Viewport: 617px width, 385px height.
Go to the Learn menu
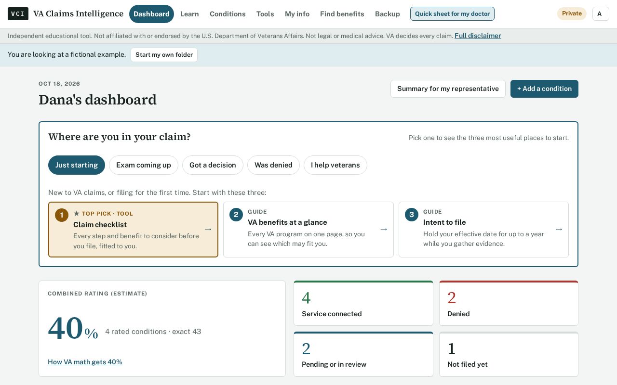(x=189, y=14)
